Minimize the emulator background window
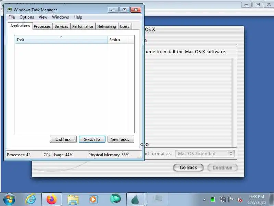The width and height of the screenshot is (274, 206). click(246, 5)
